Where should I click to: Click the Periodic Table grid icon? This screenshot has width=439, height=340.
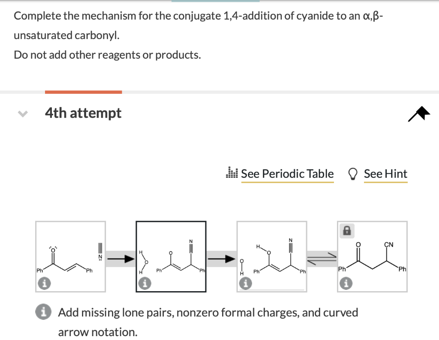coord(232,173)
